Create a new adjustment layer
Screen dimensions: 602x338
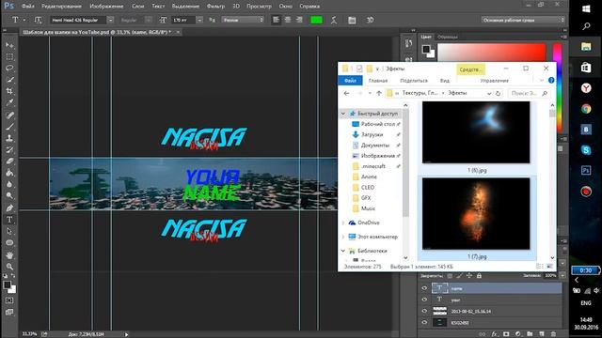(518, 334)
